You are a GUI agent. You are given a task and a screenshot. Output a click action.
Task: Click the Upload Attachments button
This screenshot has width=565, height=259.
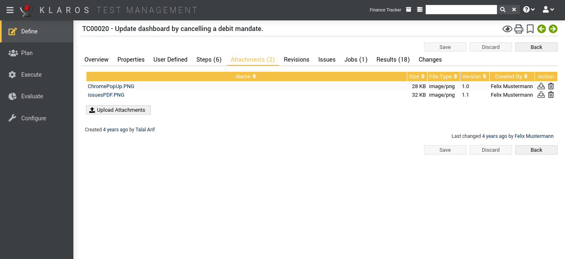point(118,110)
